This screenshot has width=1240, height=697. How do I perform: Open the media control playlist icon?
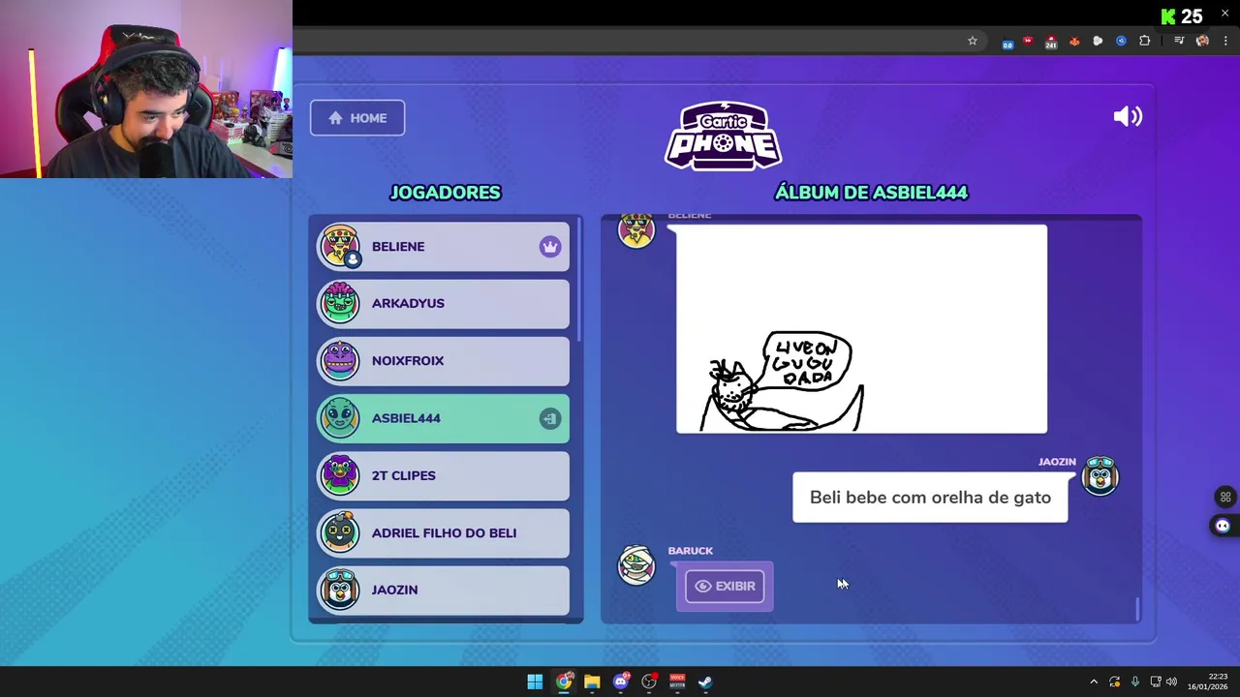point(1179,41)
